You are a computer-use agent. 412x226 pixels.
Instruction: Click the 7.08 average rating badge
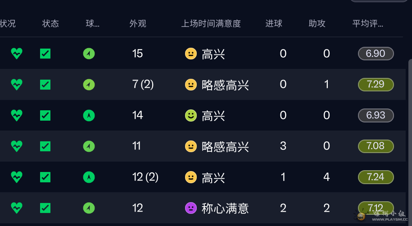coord(376,146)
